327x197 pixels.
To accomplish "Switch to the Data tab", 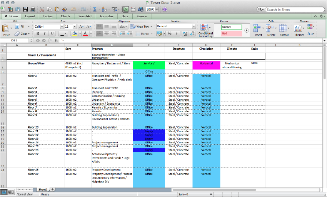I will click(x=125, y=16).
